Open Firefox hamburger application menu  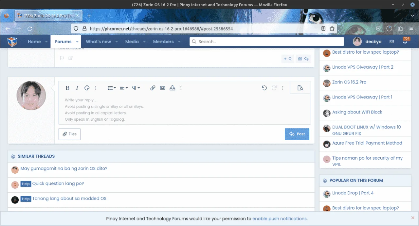click(x=411, y=28)
